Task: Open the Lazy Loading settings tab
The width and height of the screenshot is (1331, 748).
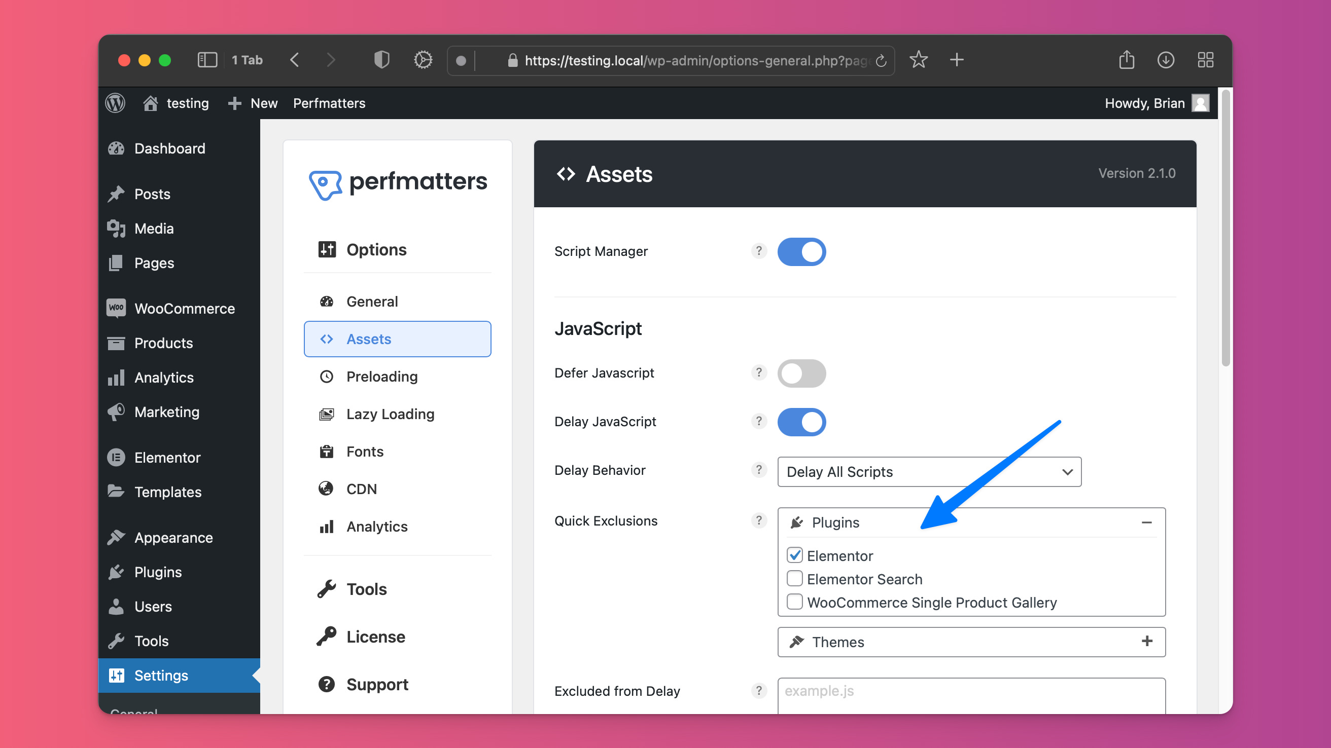Action: pyautogui.click(x=390, y=414)
